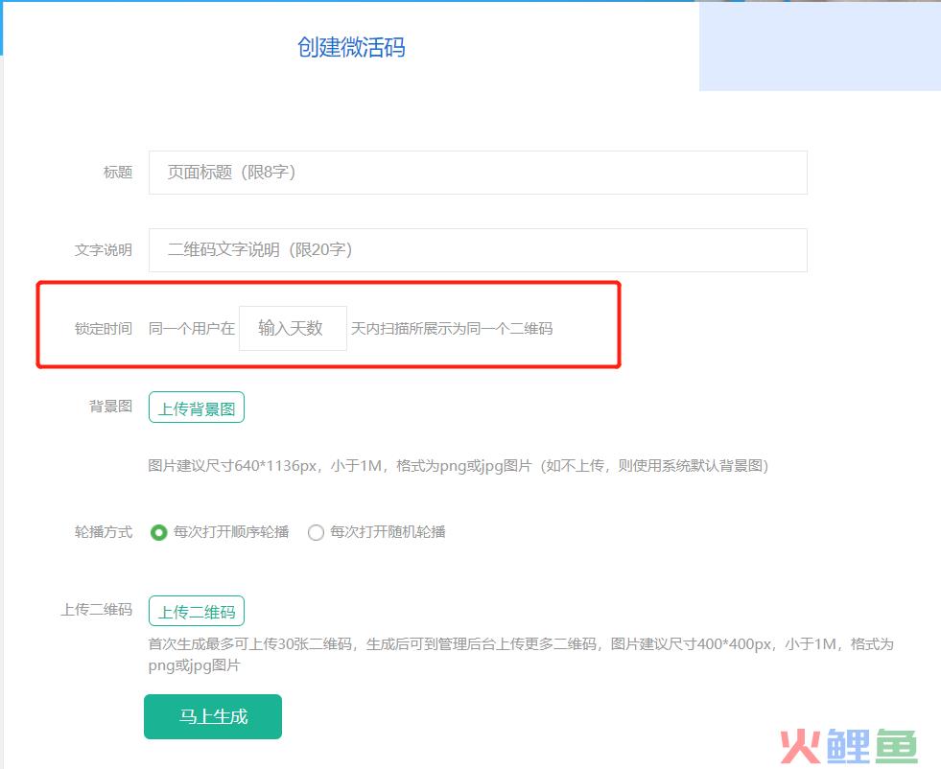The height and width of the screenshot is (769, 941).
Task: Click the 标题 page title input field
Action: click(478, 173)
